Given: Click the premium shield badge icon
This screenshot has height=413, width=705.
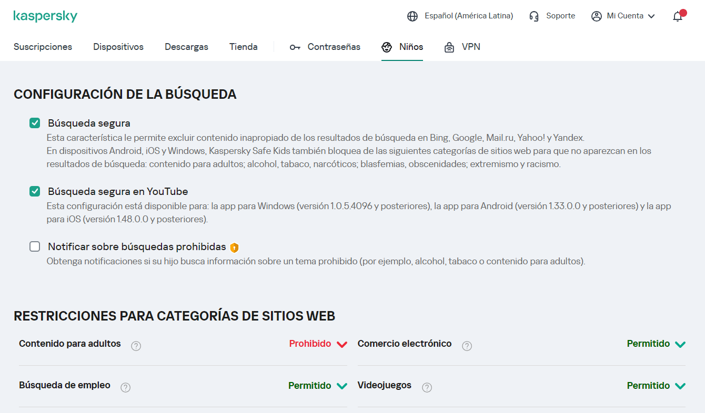Looking at the screenshot, I should (x=234, y=247).
